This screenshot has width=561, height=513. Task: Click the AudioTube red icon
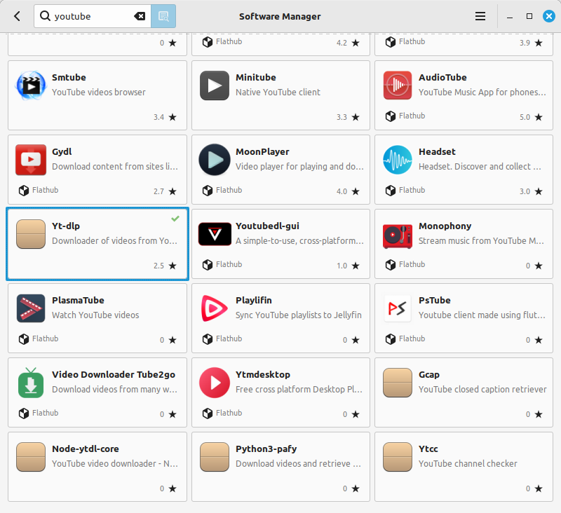(398, 85)
